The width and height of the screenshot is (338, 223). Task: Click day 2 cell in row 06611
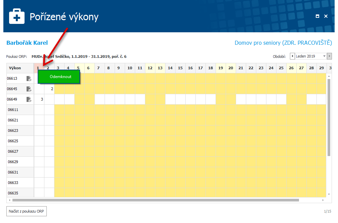click(x=49, y=110)
